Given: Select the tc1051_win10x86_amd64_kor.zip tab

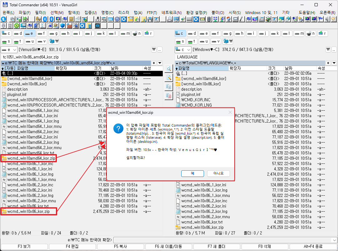Looking at the screenshot, I should click(31, 57).
